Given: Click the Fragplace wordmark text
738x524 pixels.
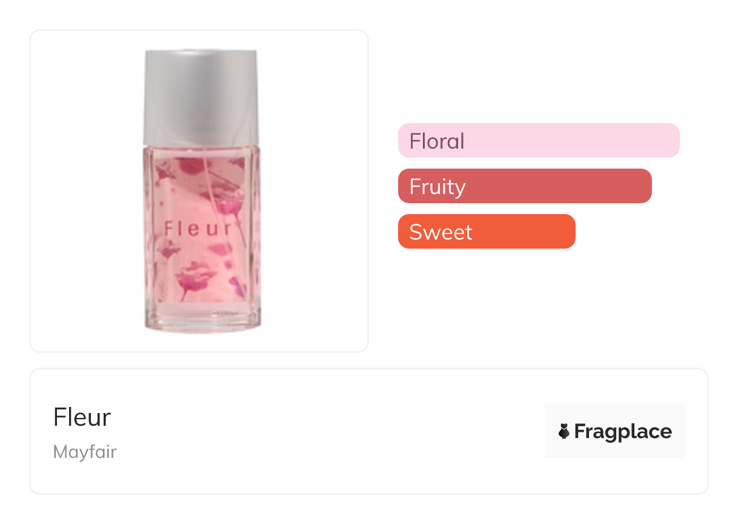Looking at the screenshot, I should point(622,431).
